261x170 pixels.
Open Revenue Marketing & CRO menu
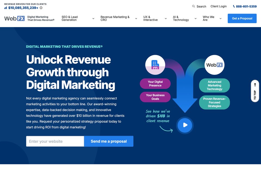(x=115, y=18)
